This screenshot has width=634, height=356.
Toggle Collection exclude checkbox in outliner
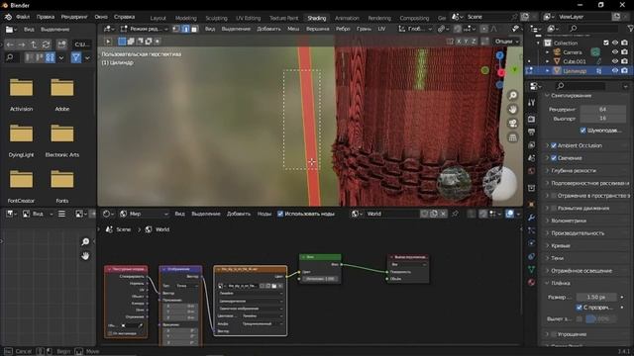(605, 43)
